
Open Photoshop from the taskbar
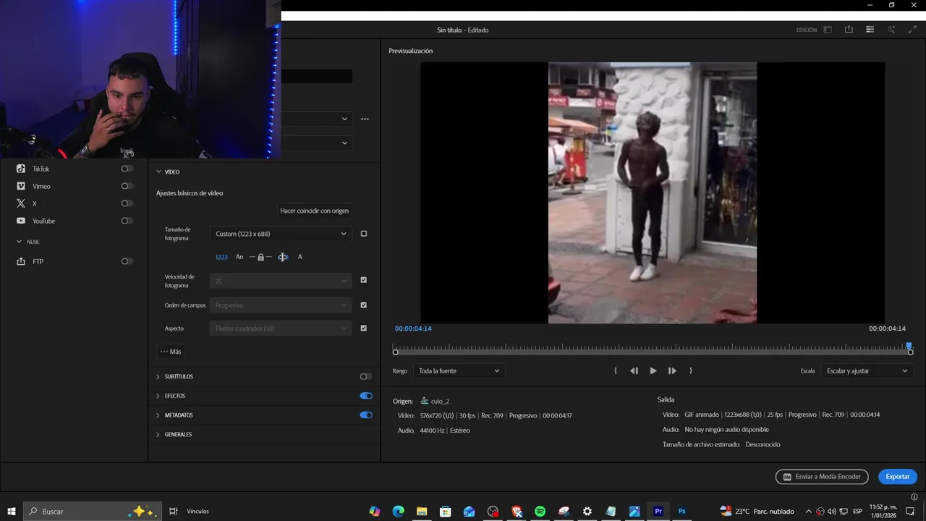point(681,511)
